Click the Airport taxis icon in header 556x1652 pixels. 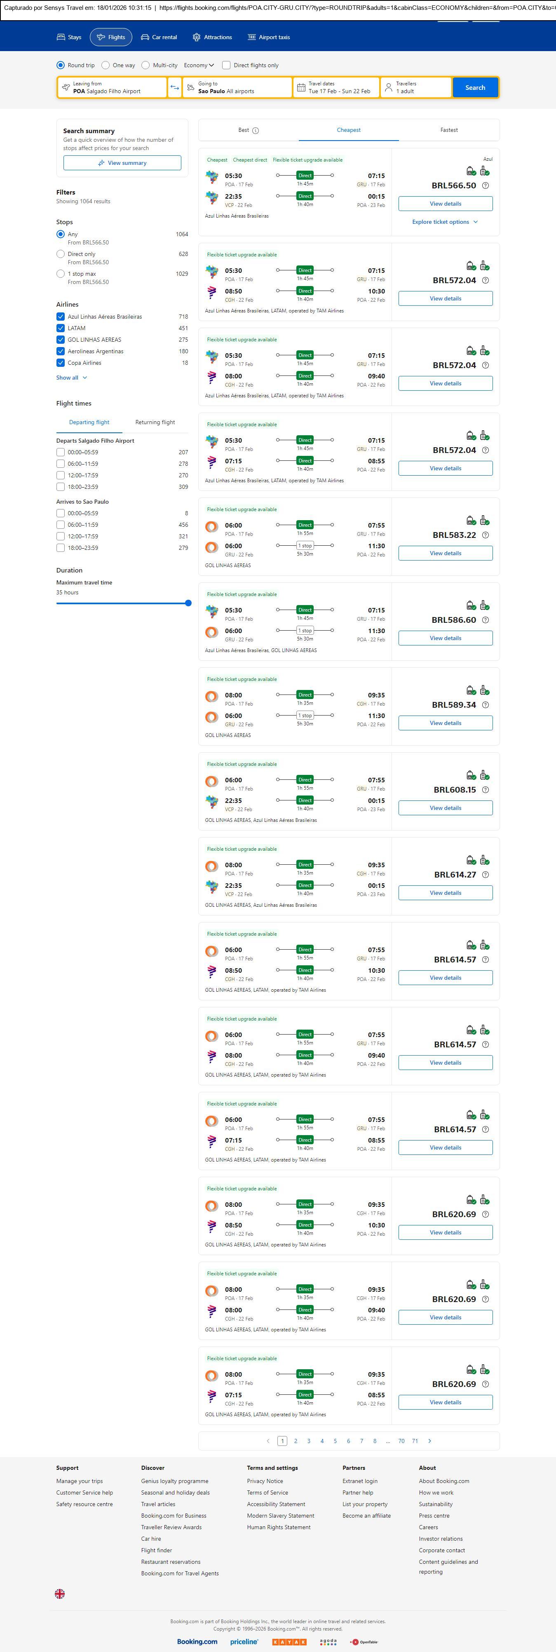tap(251, 37)
